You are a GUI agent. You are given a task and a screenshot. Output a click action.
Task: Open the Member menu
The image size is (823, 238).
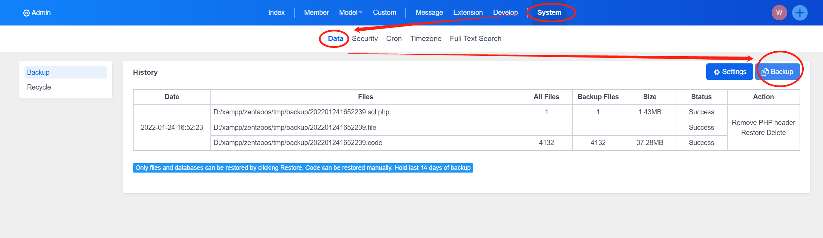[x=316, y=12]
